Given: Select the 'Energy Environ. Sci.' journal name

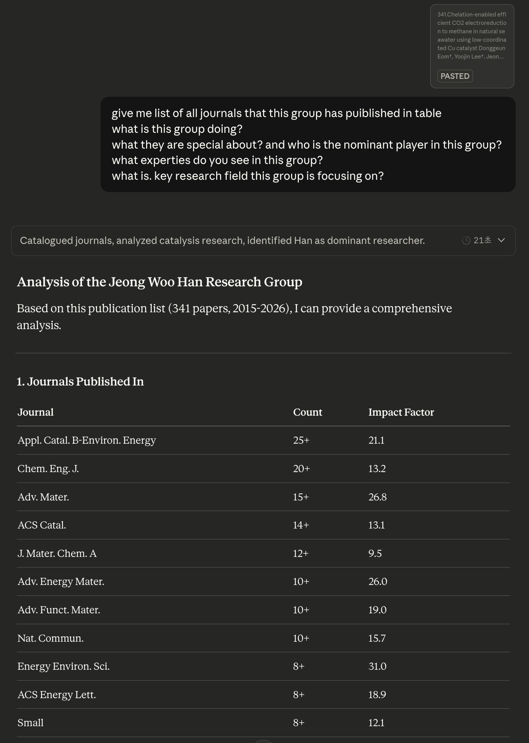Looking at the screenshot, I should [64, 666].
